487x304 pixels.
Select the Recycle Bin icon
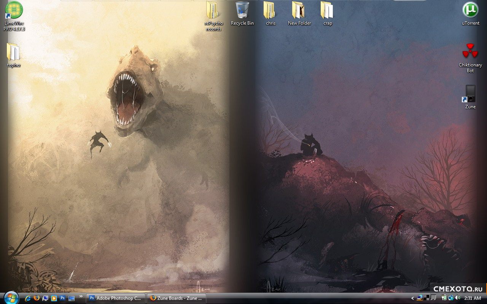pyautogui.click(x=242, y=11)
